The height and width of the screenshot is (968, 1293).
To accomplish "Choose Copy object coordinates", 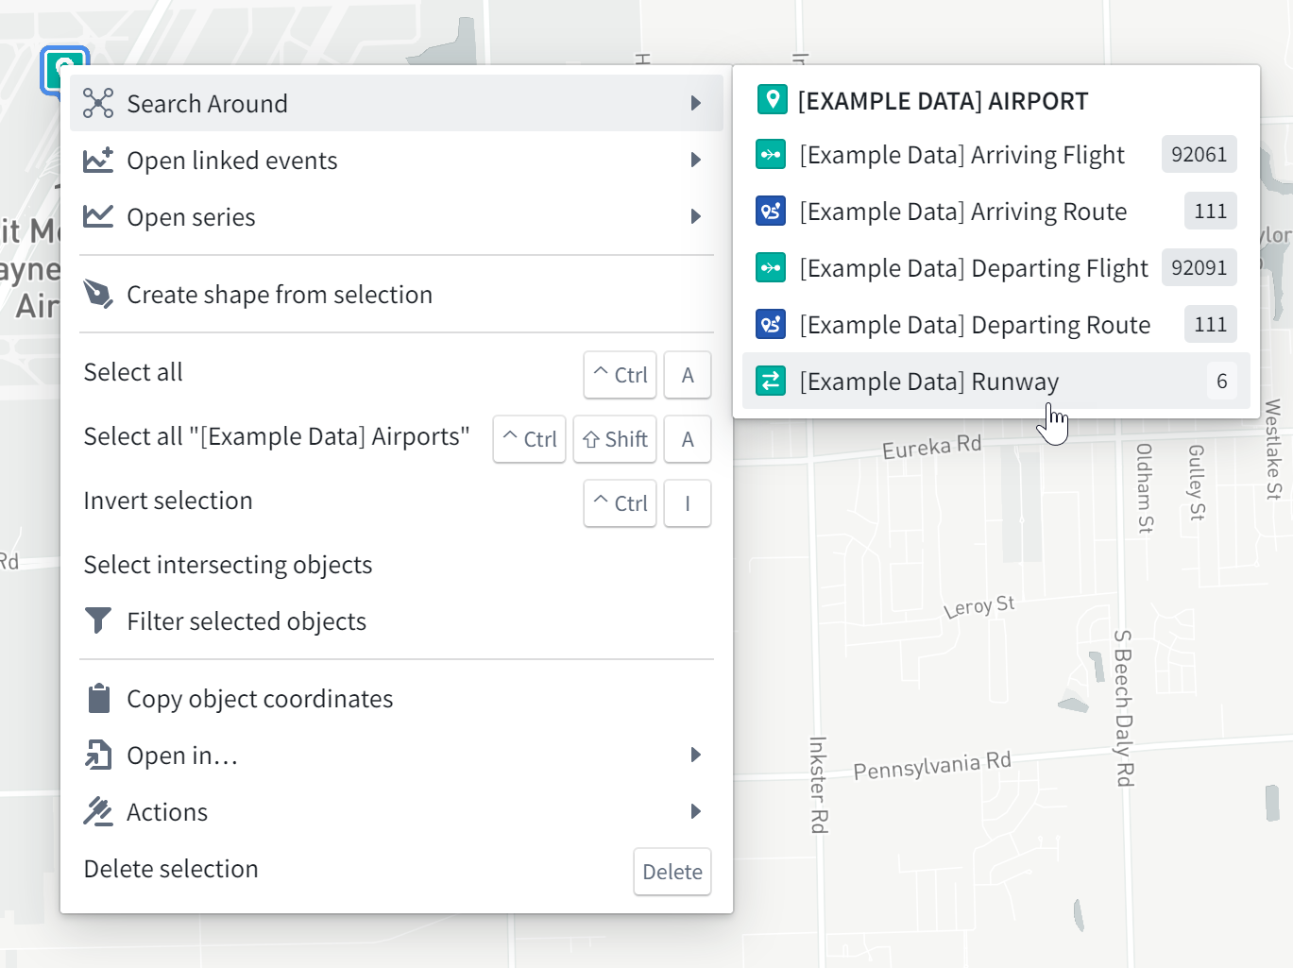I will coord(397,698).
